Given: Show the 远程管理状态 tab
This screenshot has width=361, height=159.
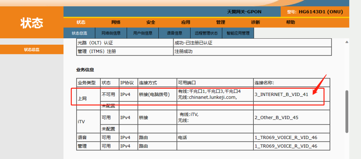Looking at the screenshot, I should 206,33.
